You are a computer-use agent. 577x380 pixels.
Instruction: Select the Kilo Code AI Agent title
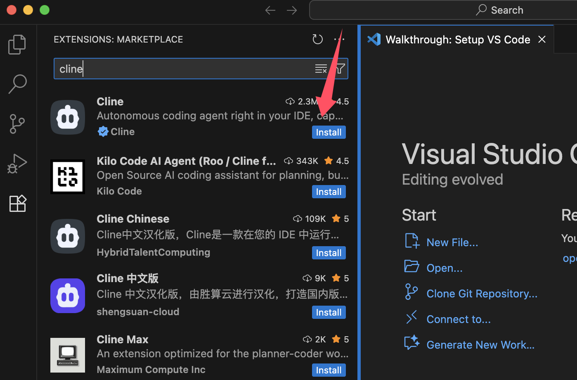pos(186,161)
